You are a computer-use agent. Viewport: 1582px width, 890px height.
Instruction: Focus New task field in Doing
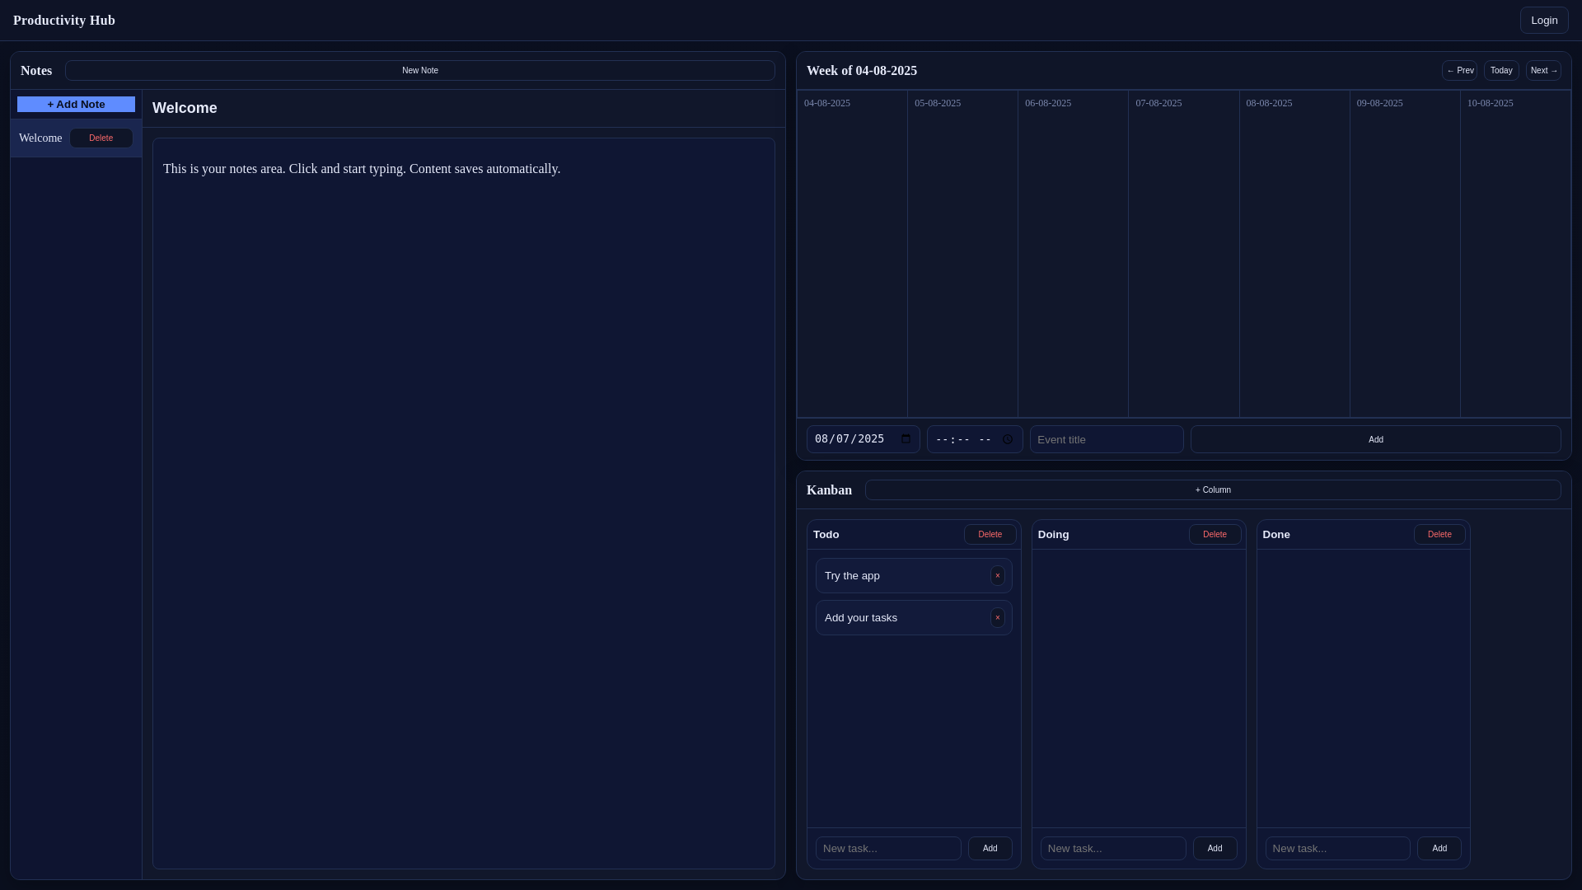1113,849
